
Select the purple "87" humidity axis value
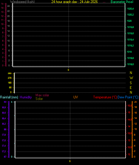pyautogui.click(x=5, y=157)
